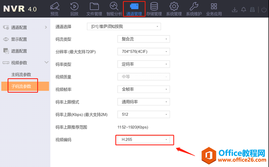The image size is (269, 167).
Task: Open 智能分析 analysis icon
Action: click(x=114, y=6)
